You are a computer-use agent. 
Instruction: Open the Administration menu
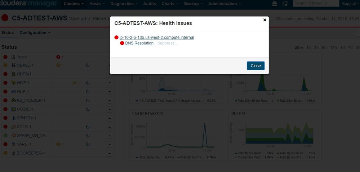tap(225, 4)
